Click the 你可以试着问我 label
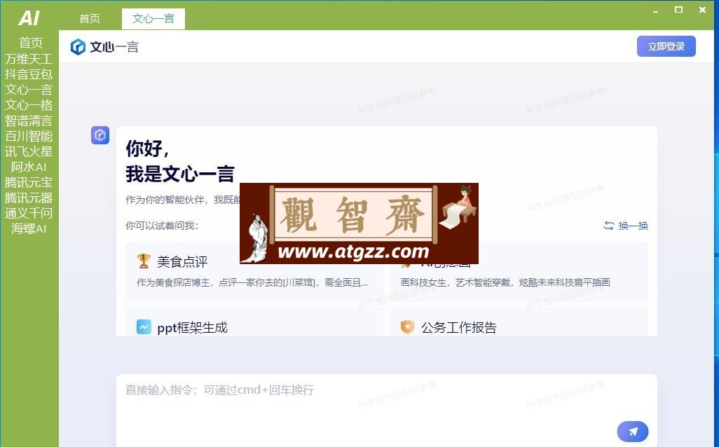Viewport: 719px width, 447px height. point(162,226)
